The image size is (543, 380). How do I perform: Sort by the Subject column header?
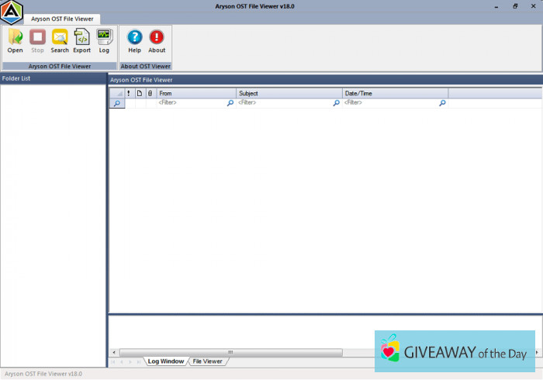[289, 93]
